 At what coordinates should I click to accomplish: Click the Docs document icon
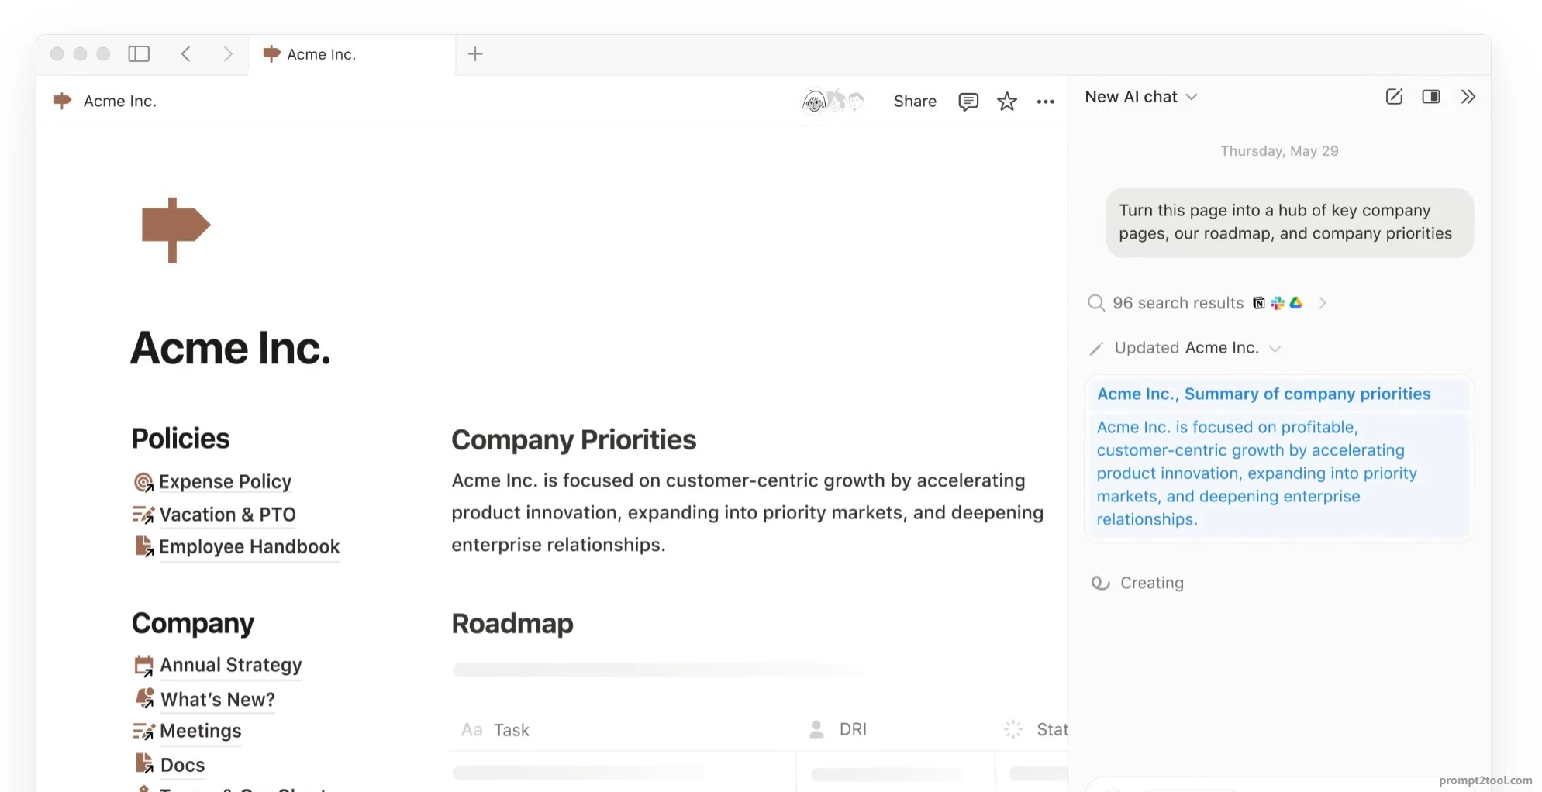point(144,764)
